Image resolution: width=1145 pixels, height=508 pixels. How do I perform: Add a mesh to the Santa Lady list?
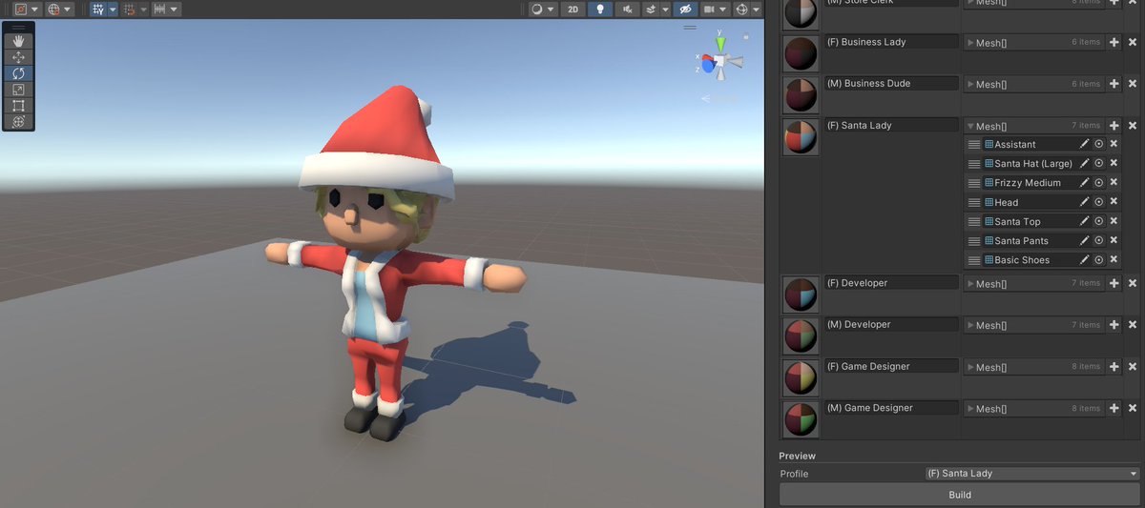point(1114,125)
